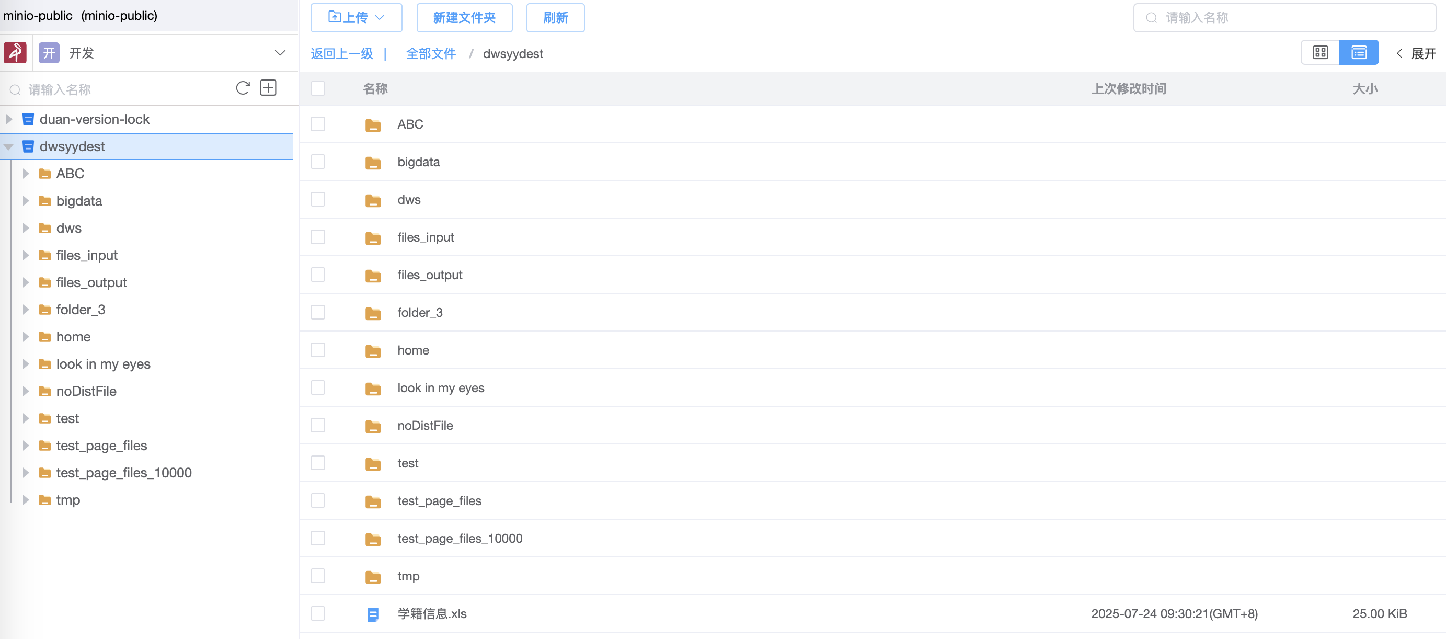Click the 全部文件 breadcrumb link
The width and height of the screenshot is (1446, 639).
431,54
